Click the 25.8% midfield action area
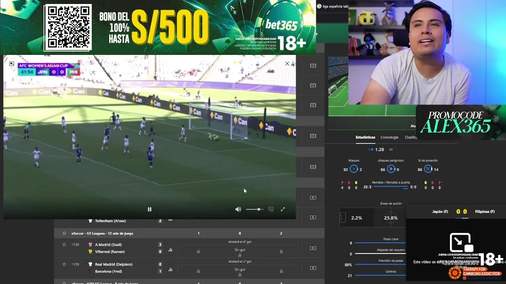The image size is (506, 284). (391, 218)
